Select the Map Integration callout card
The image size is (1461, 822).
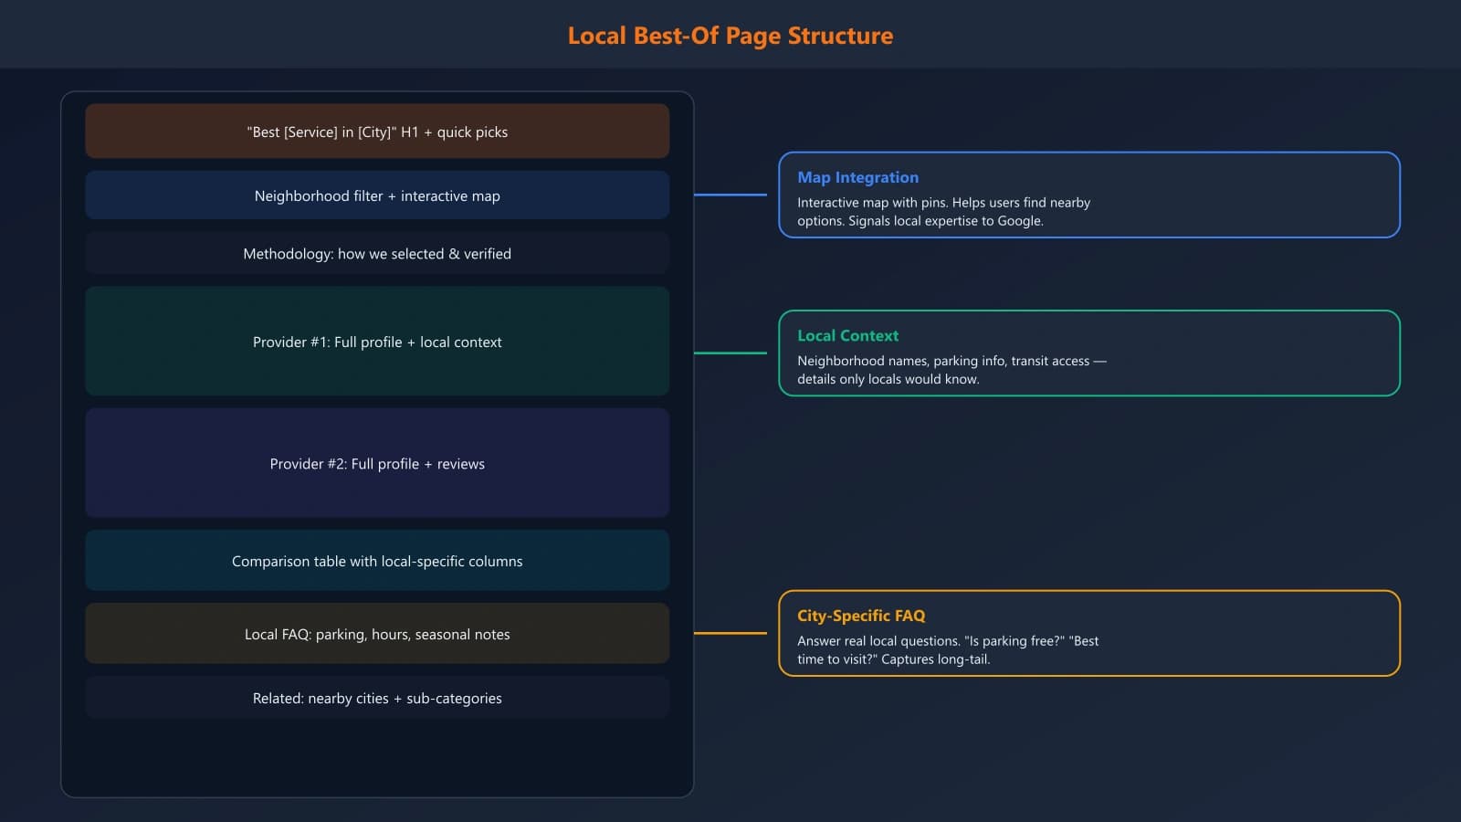(1088, 195)
